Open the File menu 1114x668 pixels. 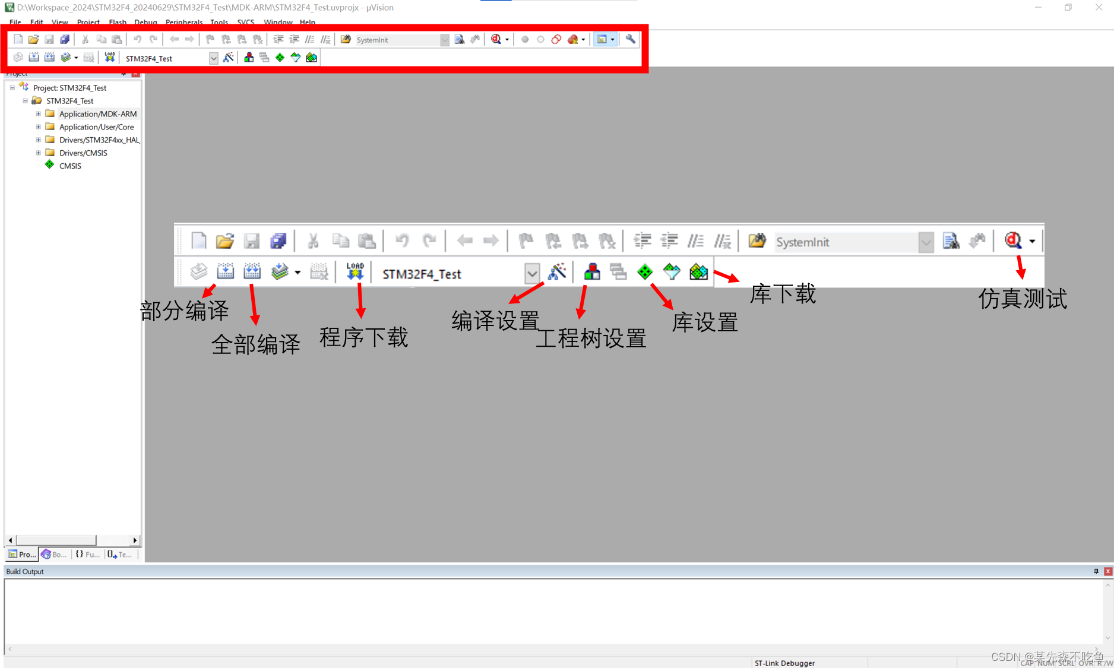pyautogui.click(x=15, y=22)
